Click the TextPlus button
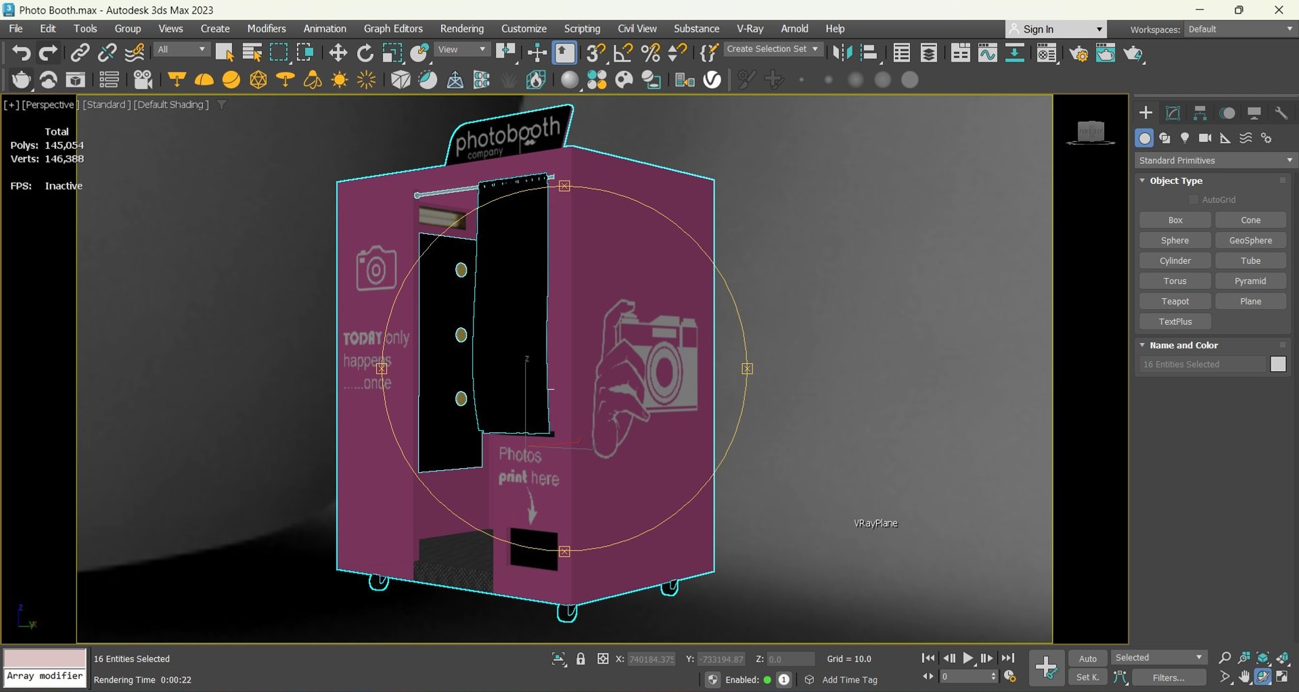This screenshot has height=692, width=1299. coord(1175,321)
